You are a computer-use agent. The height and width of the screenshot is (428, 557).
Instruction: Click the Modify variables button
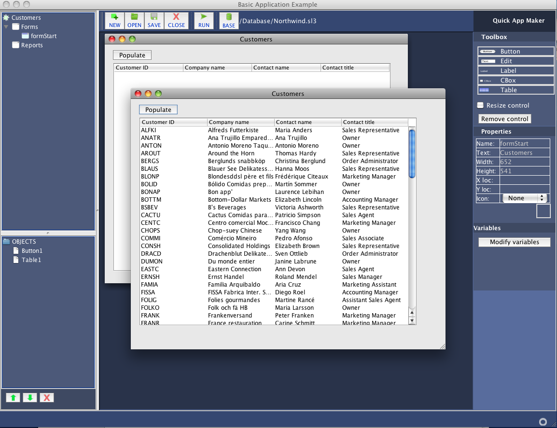click(x=515, y=242)
